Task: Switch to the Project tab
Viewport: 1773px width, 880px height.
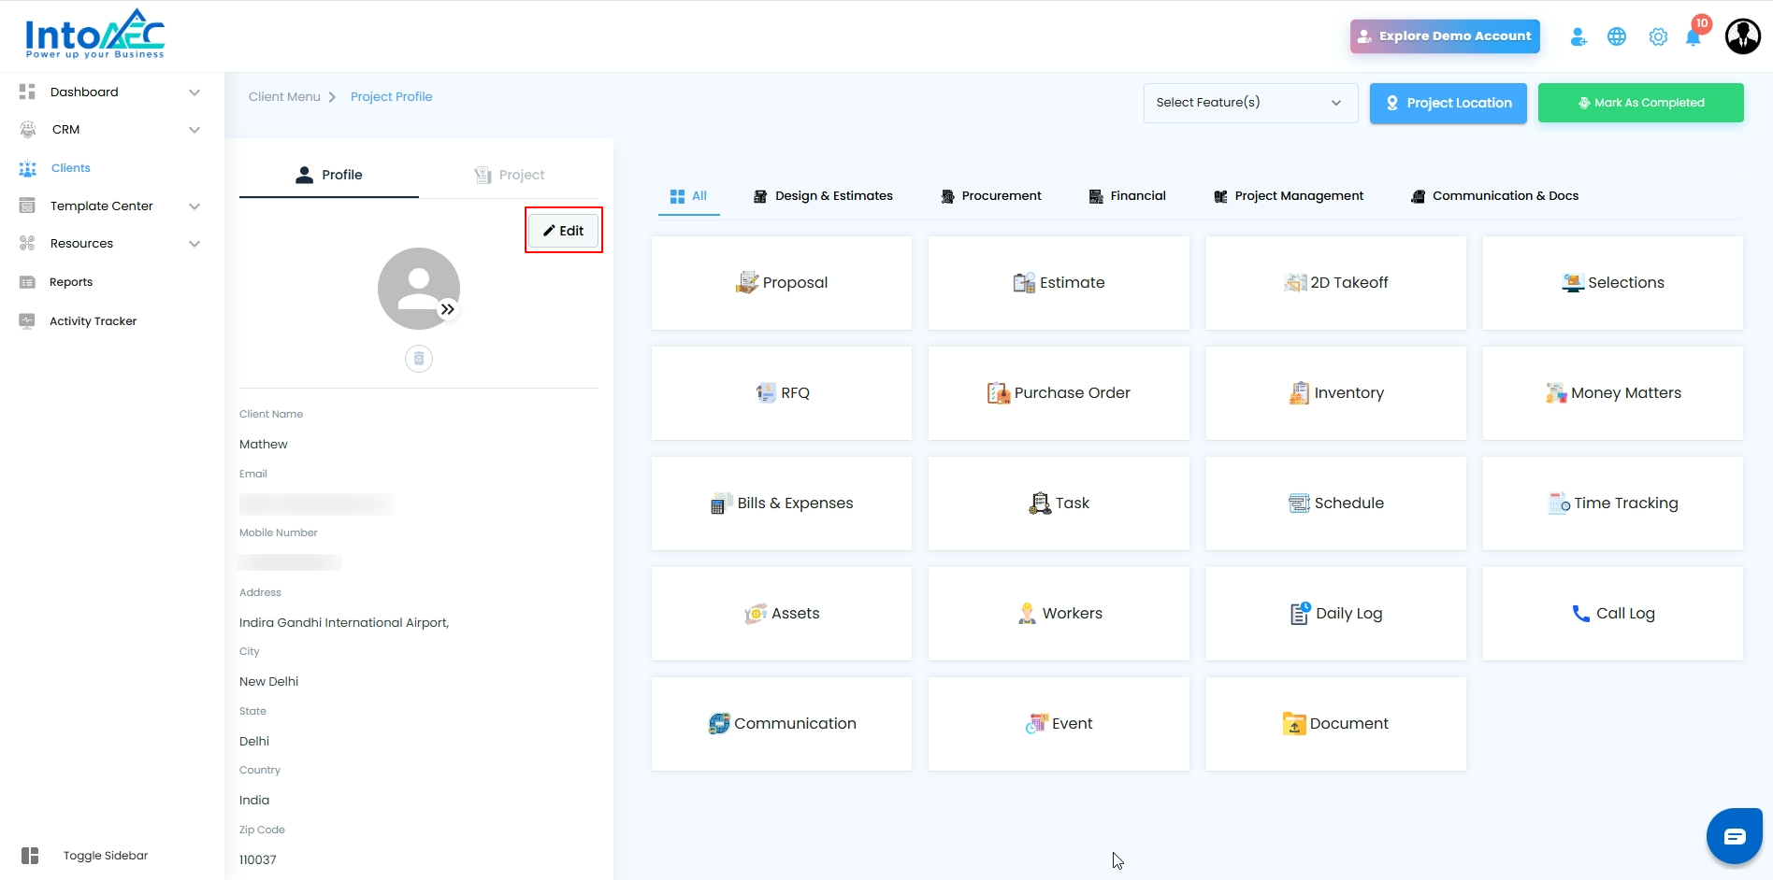Action: click(509, 175)
